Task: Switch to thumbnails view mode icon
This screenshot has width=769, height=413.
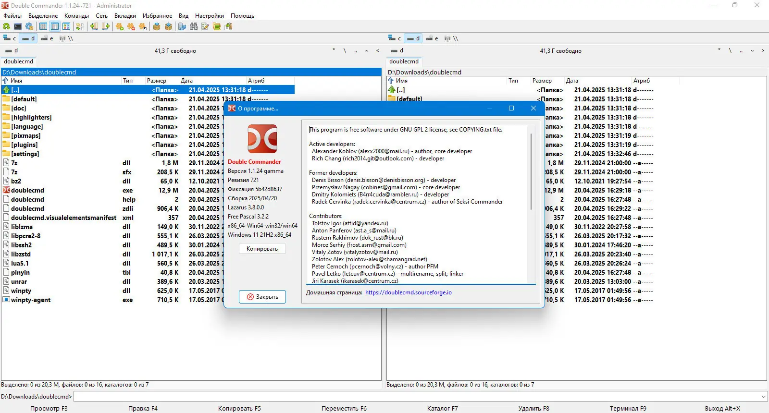Action: (x=66, y=26)
